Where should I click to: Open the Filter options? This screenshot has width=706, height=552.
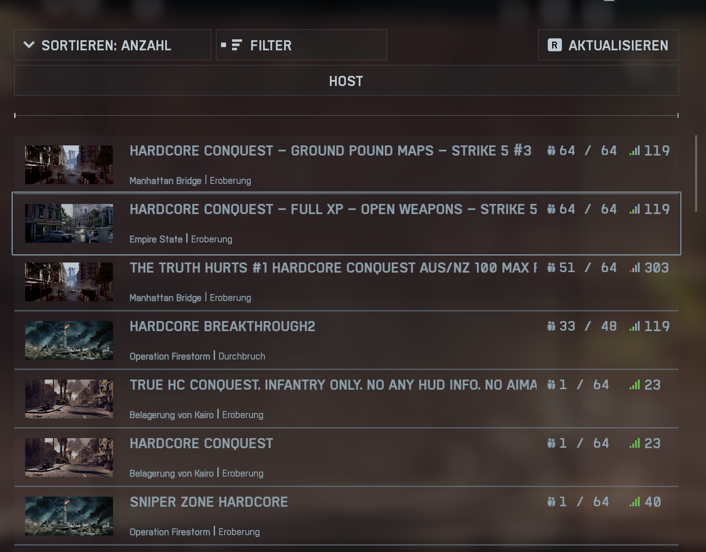[301, 45]
